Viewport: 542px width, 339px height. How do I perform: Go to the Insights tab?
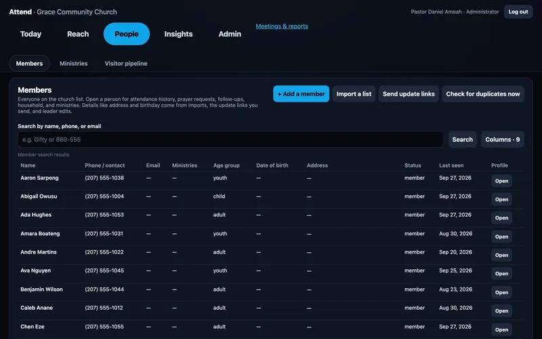178,34
